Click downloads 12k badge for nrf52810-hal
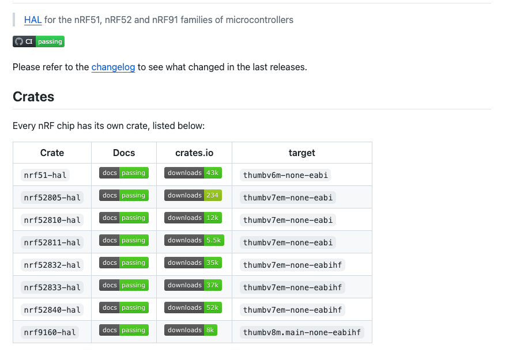 193,218
